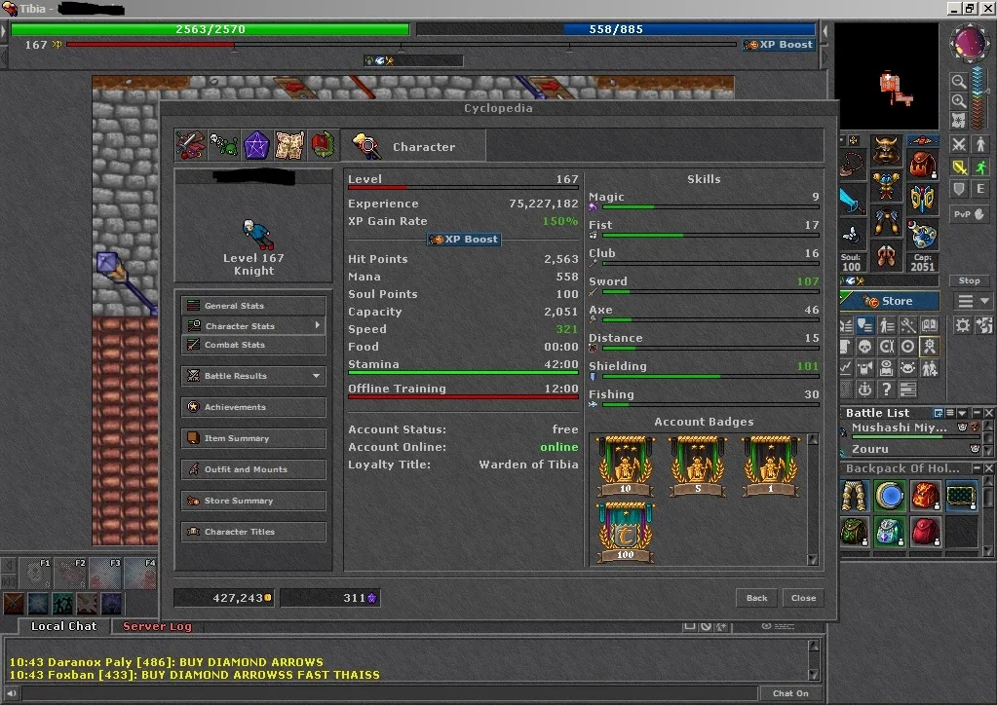Open Battle List sort lines menu
Viewport: 997px width, 706px height.
pyautogui.click(x=950, y=413)
